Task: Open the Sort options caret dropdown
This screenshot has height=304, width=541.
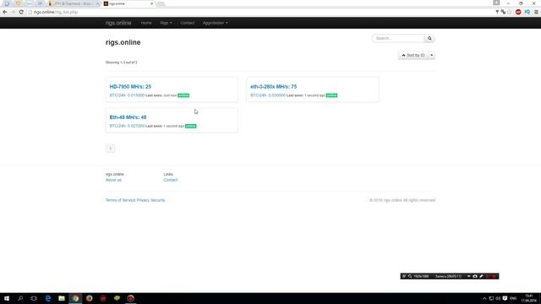Action: 432,55
